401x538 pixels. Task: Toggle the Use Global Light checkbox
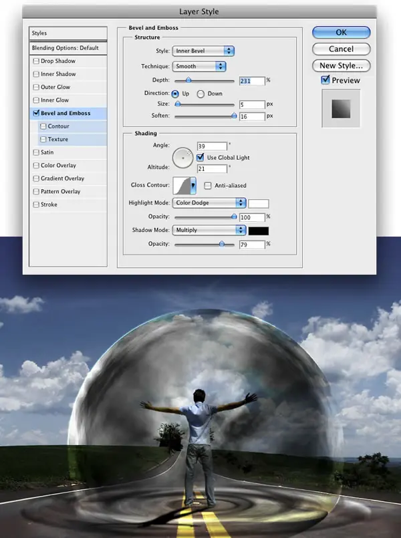point(200,157)
